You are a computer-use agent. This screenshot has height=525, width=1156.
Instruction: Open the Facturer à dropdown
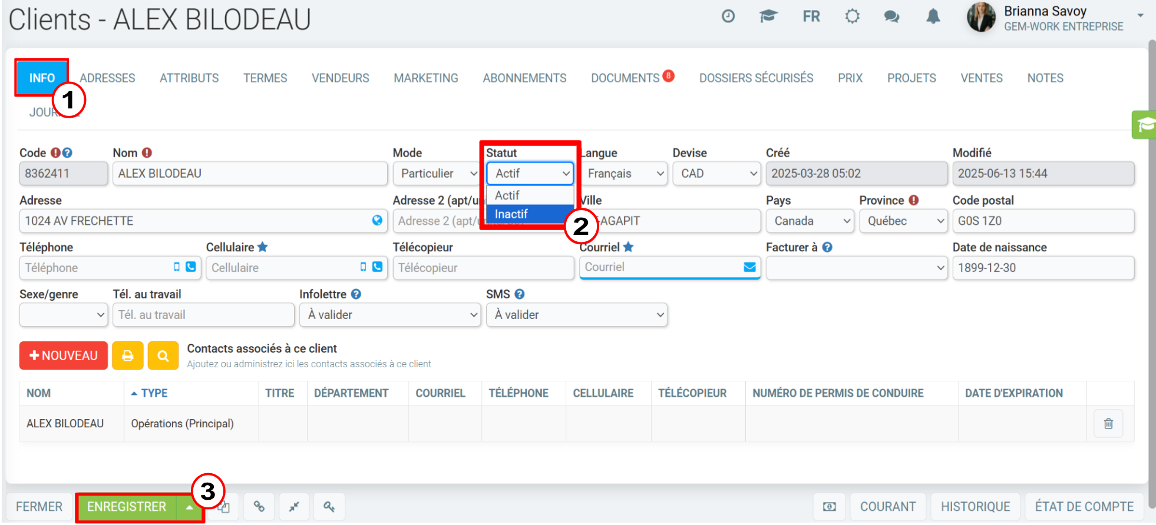tap(857, 268)
